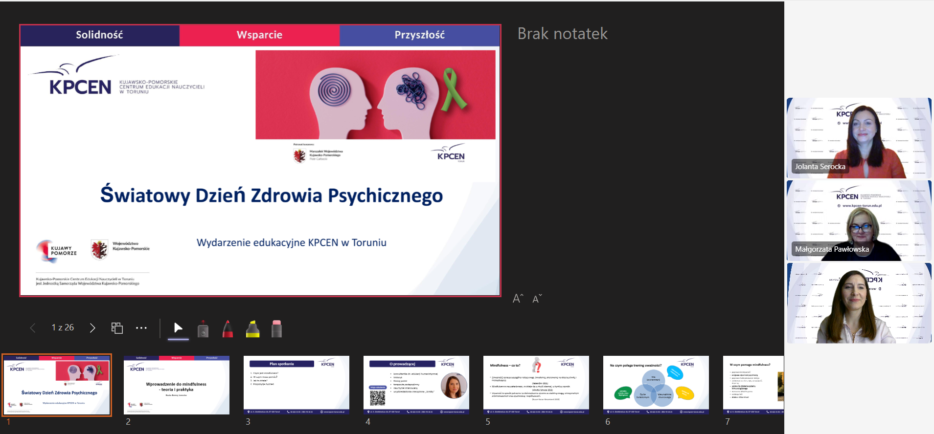Open slide 4 O prowadzącej thumbnail
This screenshot has height=434, width=934.
[416, 385]
